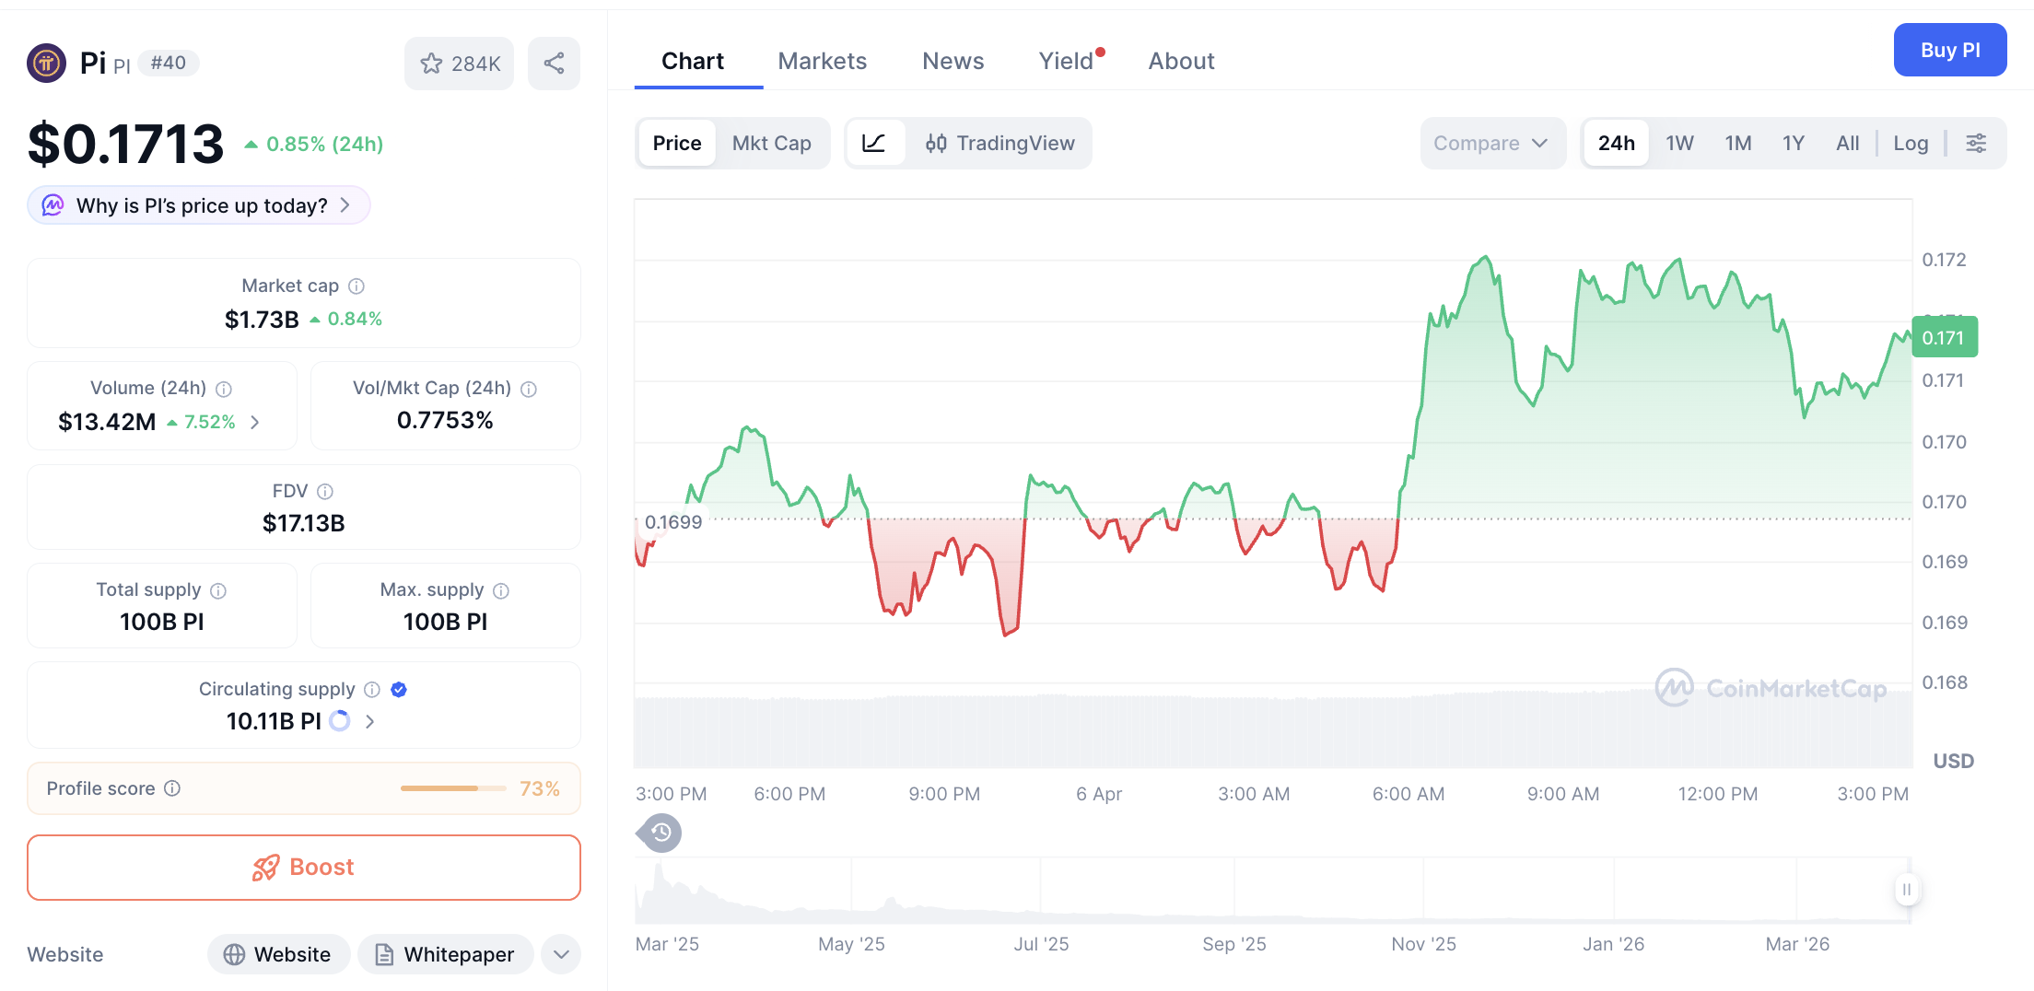Enable Log scale on the chart
This screenshot has width=2034, height=991.
(x=1911, y=143)
